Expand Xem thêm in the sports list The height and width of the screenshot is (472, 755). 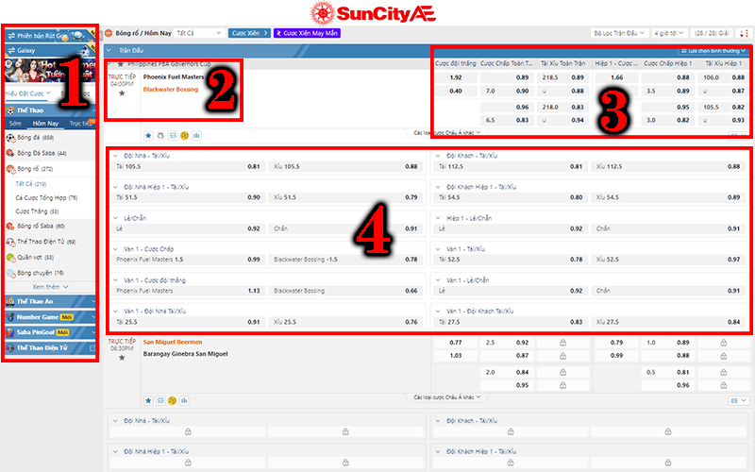pos(50,287)
